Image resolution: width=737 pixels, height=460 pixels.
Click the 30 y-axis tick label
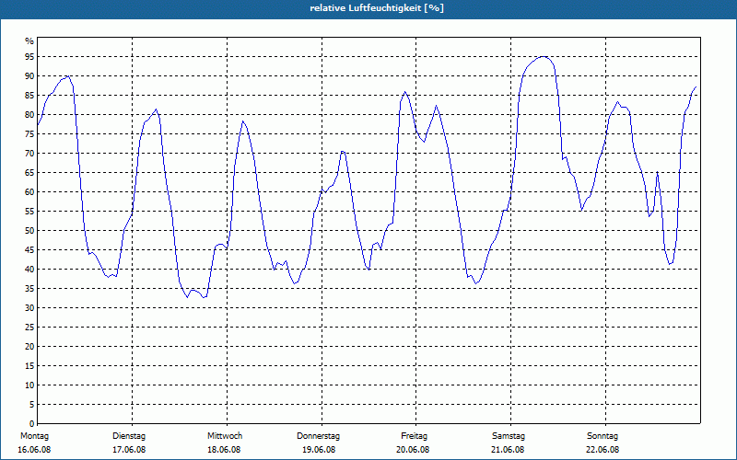click(29, 308)
